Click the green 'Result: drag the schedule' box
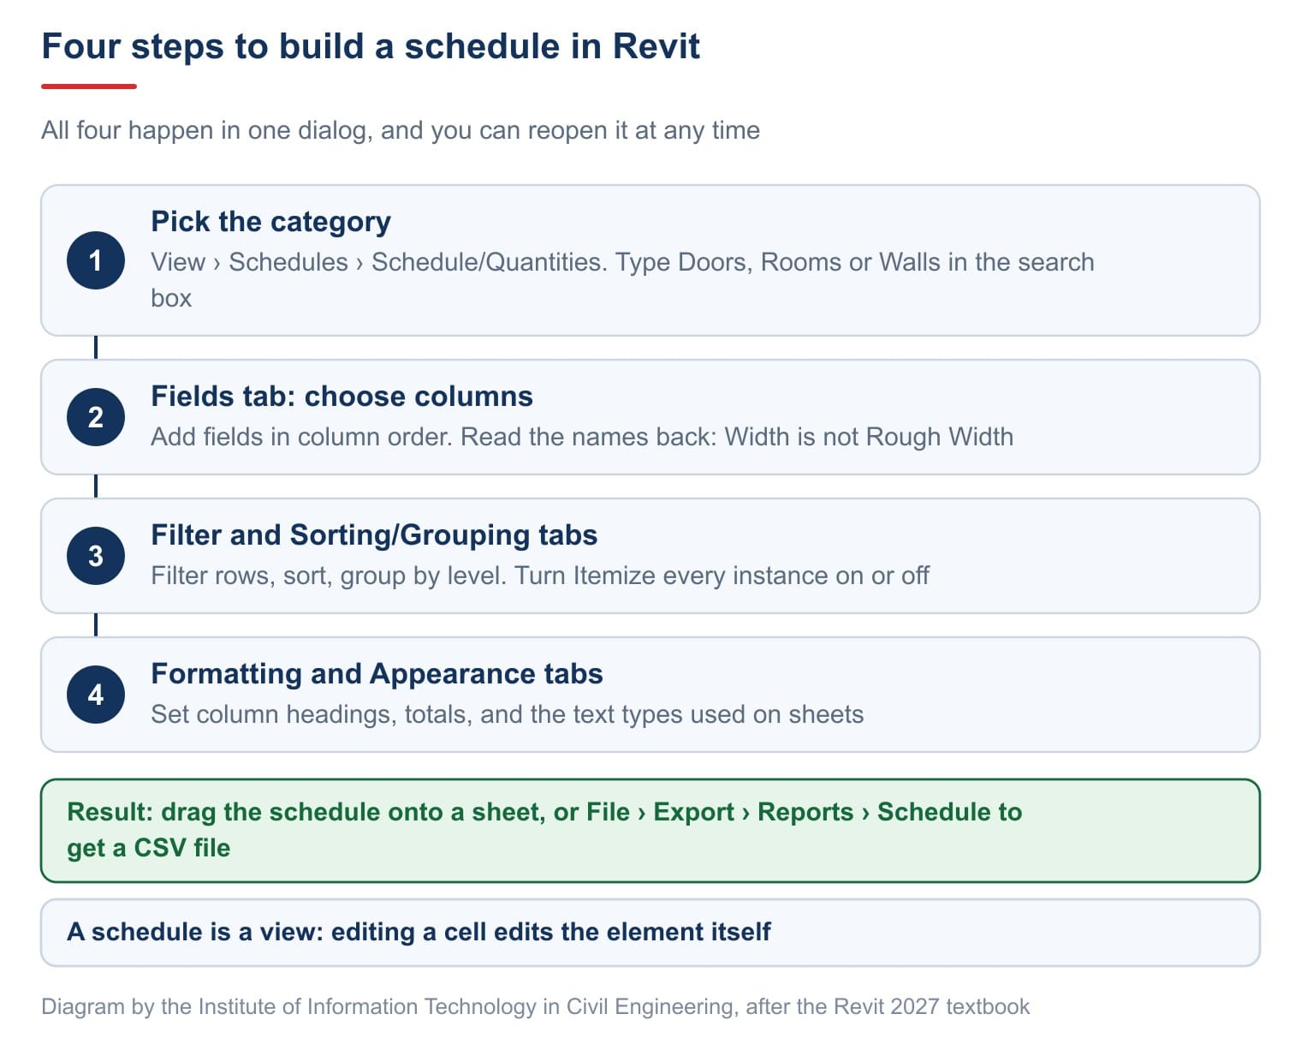 [650, 831]
